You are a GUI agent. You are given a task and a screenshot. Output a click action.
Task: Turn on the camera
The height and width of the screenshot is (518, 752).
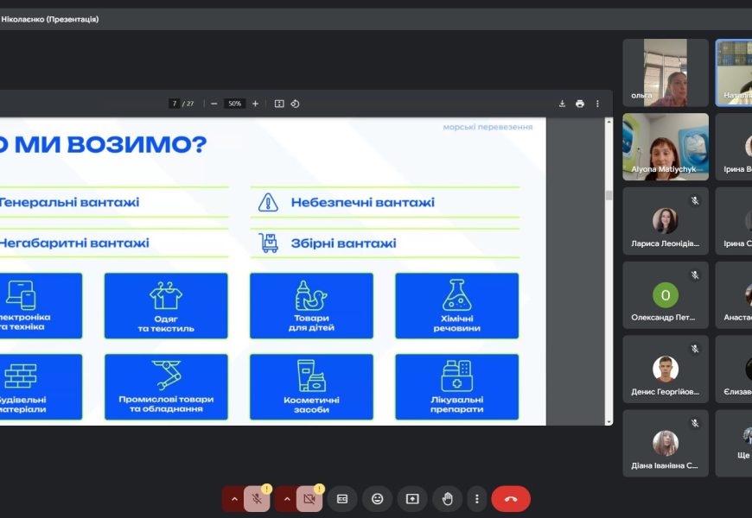pos(309,499)
